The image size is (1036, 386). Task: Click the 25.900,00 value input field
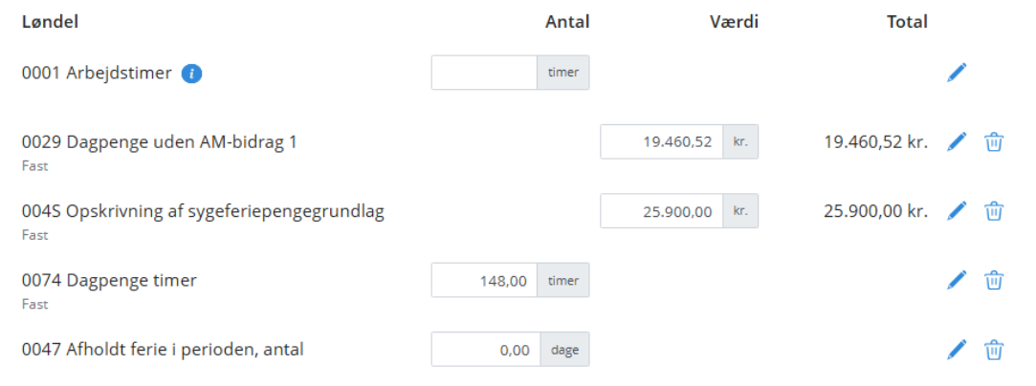[x=661, y=211]
